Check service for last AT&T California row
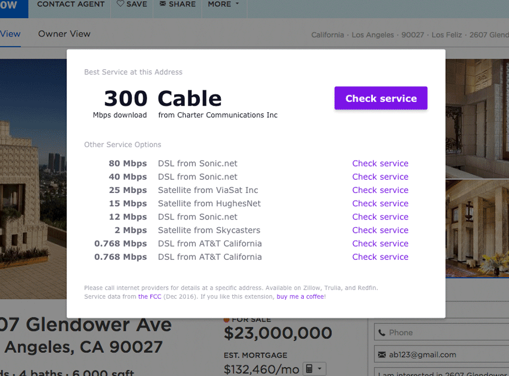509x376 pixels. tap(380, 257)
